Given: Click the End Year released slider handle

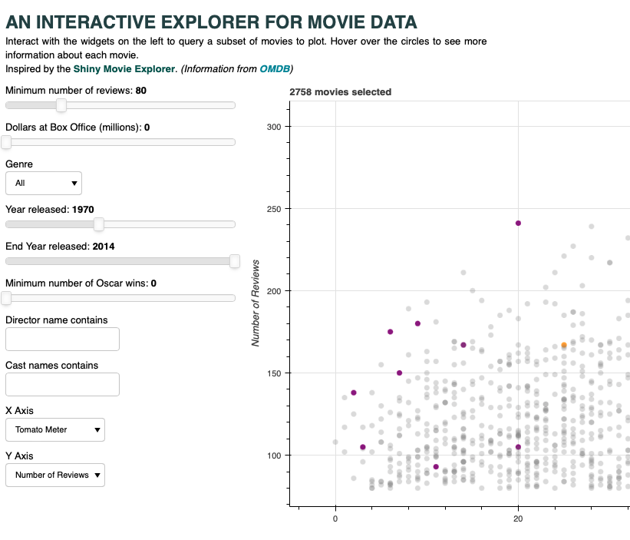Looking at the screenshot, I should click(x=235, y=261).
